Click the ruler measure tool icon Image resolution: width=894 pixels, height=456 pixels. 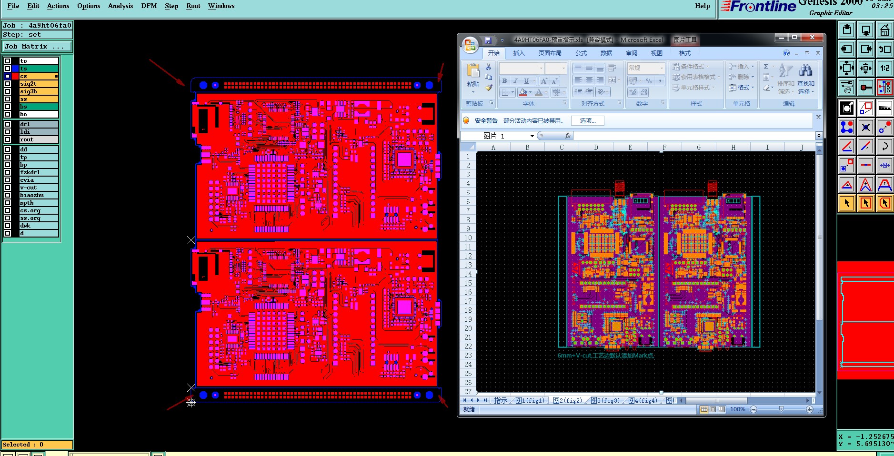click(884, 108)
